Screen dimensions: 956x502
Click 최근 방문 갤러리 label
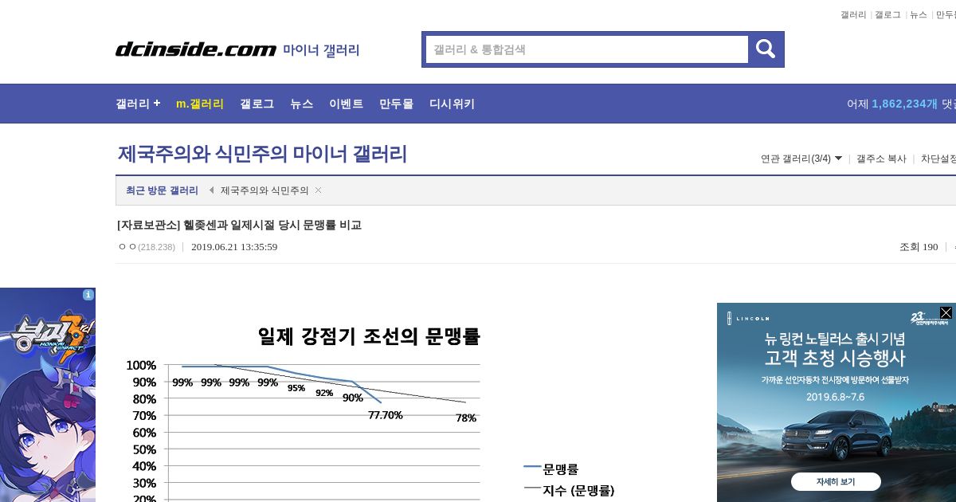click(x=162, y=190)
